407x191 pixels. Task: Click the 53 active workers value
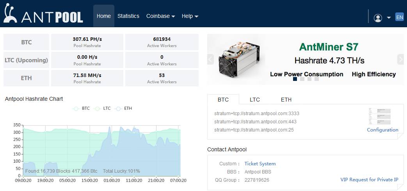pos(162,75)
